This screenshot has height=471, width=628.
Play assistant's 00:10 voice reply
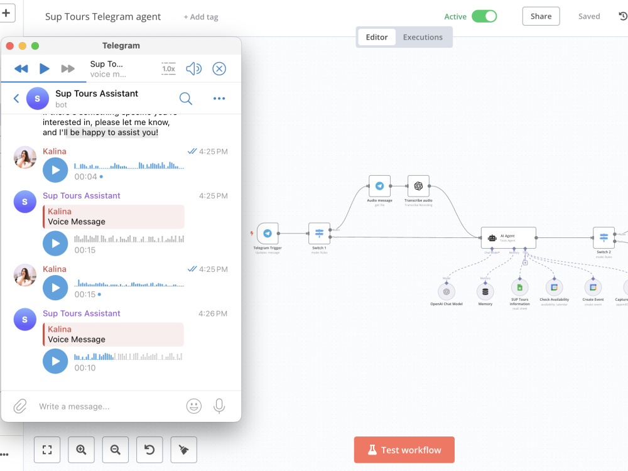pyautogui.click(x=55, y=361)
